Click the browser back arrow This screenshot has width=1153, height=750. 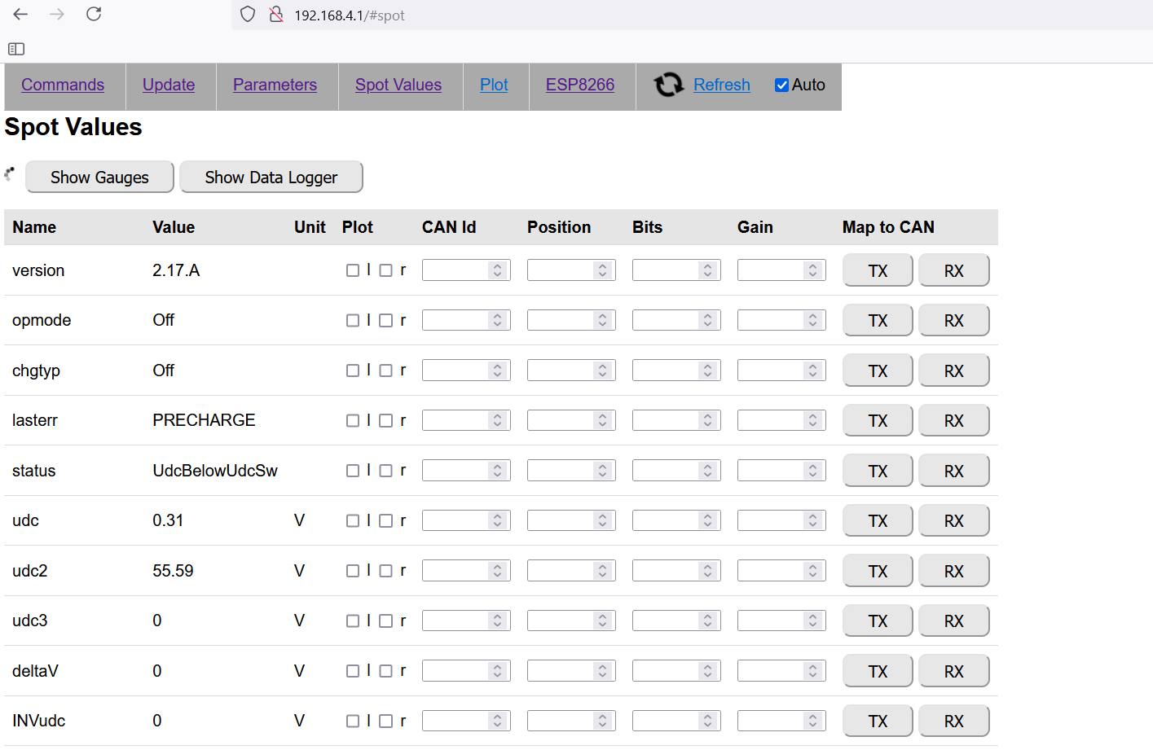click(20, 14)
